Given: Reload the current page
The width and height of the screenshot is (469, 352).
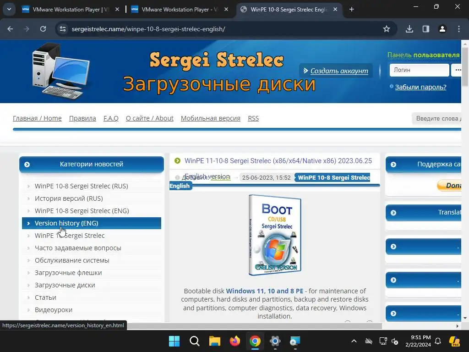Looking at the screenshot, I should [43, 29].
